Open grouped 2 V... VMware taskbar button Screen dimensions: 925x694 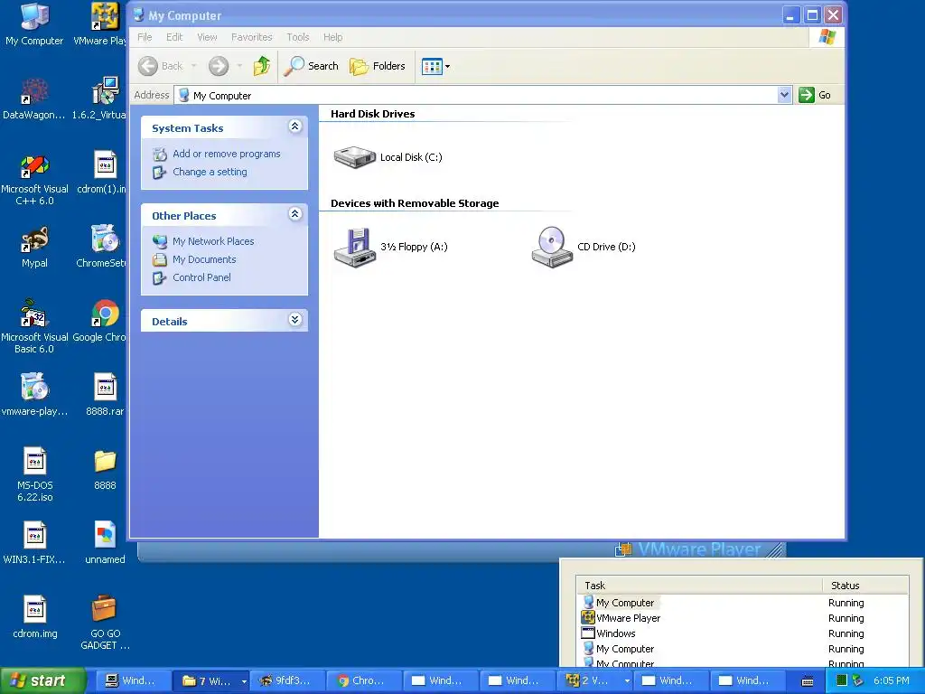click(x=596, y=681)
